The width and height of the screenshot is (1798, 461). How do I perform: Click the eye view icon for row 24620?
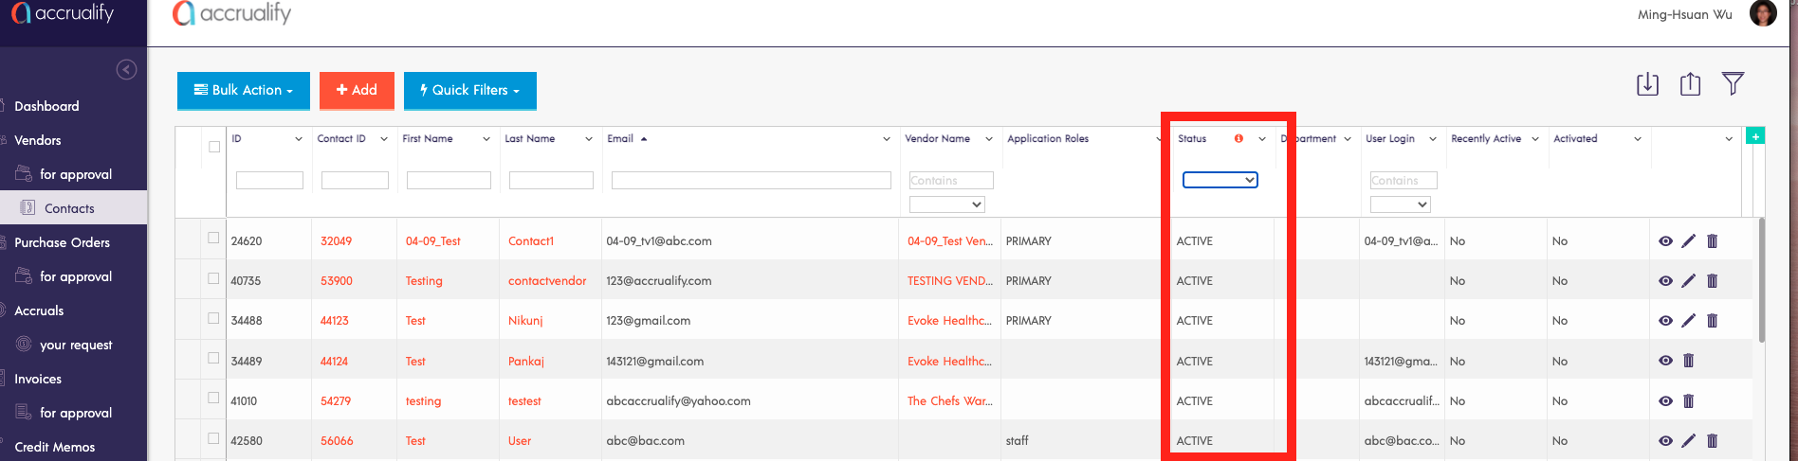coord(1665,241)
